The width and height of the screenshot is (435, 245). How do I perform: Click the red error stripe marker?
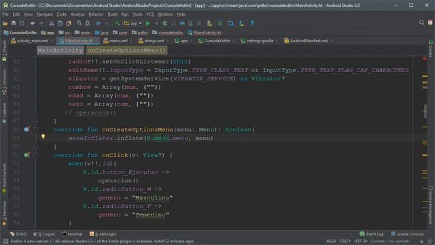tap(425, 59)
